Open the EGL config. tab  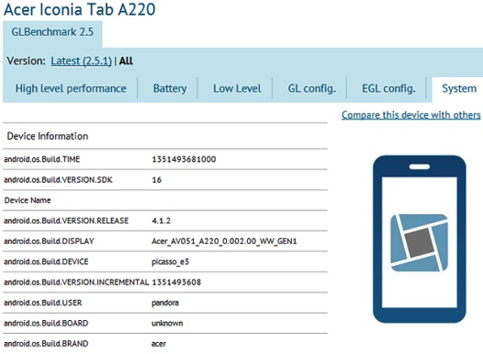tap(388, 88)
